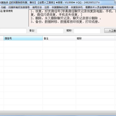
Task: Open the 功能 menu
Action: 4,7
